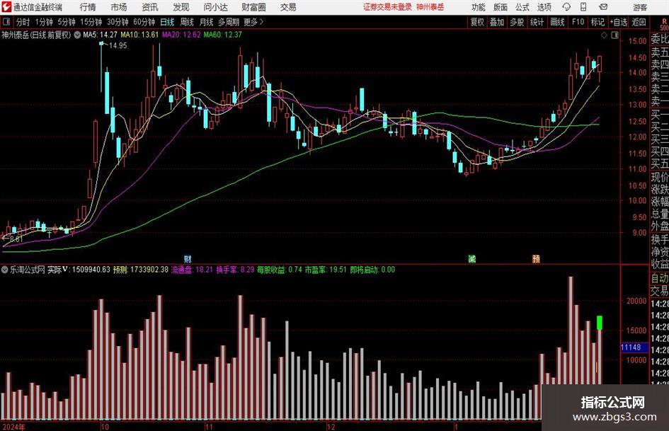Click the MA20: 12.62 label
This screenshot has width=669, height=431.
[x=181, y=35]
